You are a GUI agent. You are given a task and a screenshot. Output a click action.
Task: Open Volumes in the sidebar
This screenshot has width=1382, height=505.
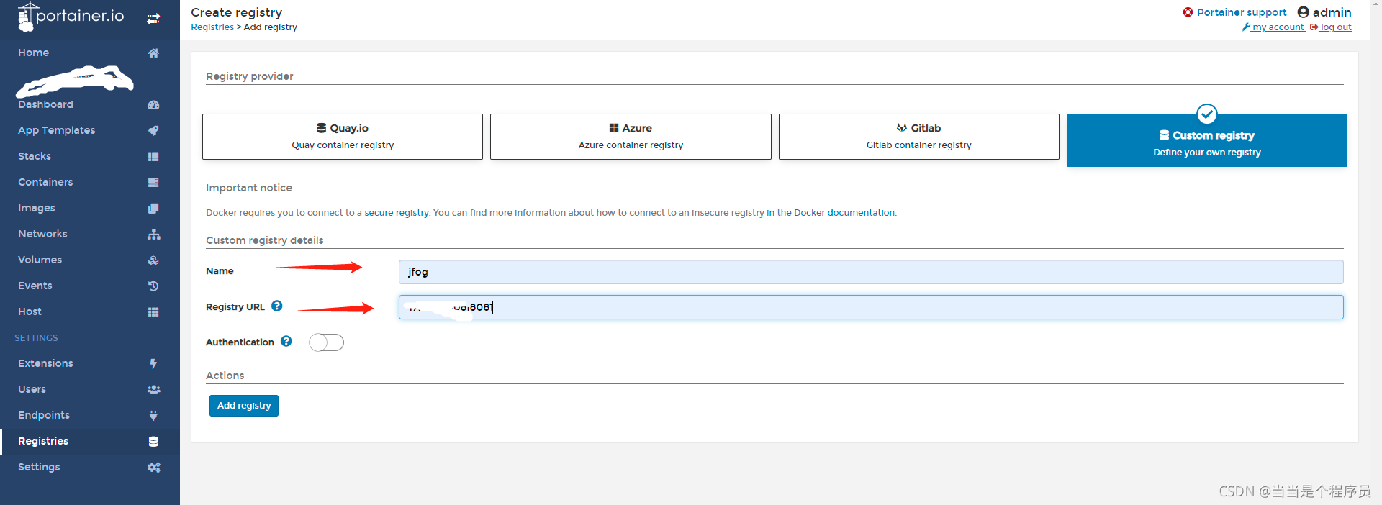coord(90,260)
